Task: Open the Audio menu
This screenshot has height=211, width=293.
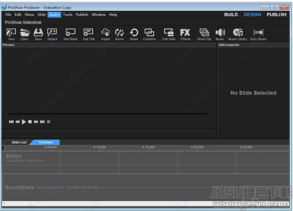Action: point(54,15)
